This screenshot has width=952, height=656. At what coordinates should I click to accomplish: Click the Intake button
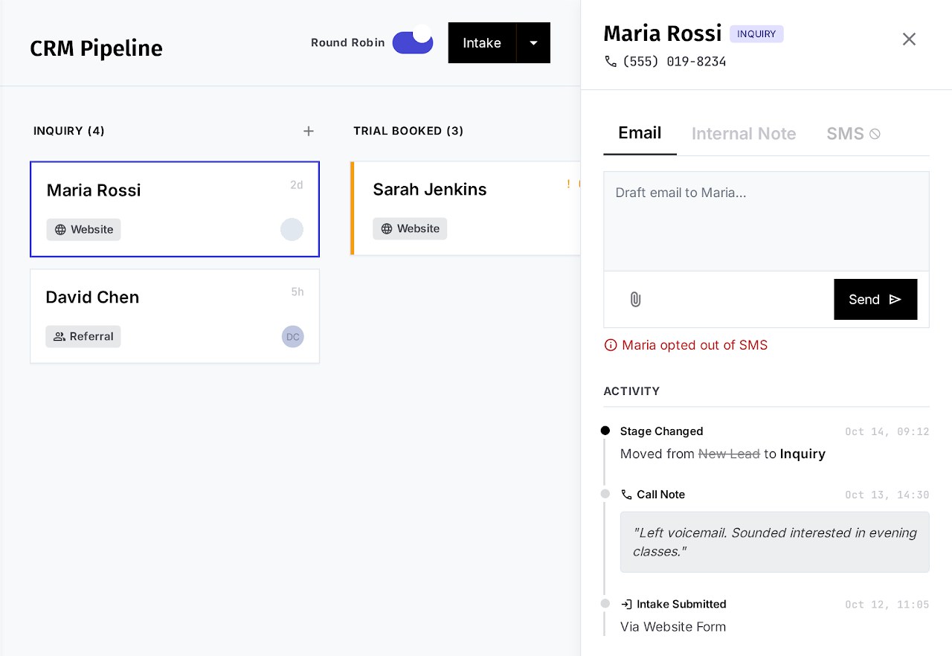[482, 43]
